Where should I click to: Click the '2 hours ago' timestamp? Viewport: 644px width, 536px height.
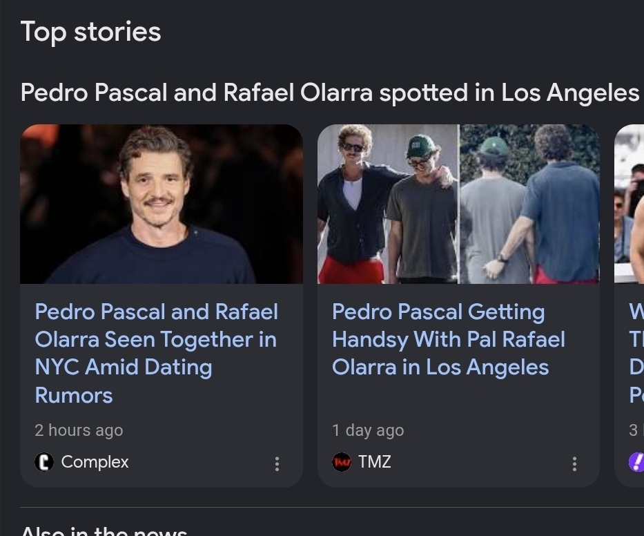pos(79,430)
